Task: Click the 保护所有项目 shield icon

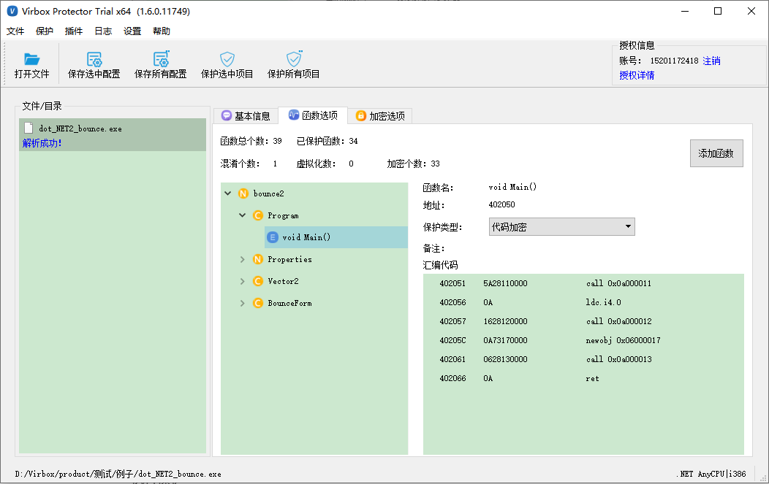Action: (294, 59)
